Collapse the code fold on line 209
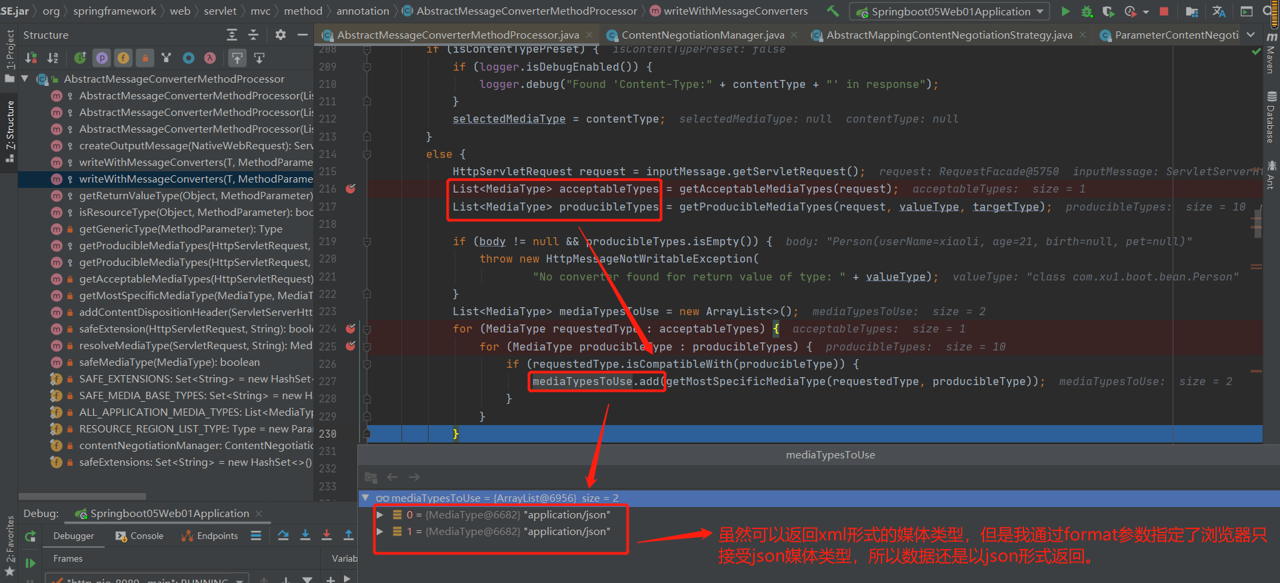The image size is (1280, 583). [x=367, y=67]
